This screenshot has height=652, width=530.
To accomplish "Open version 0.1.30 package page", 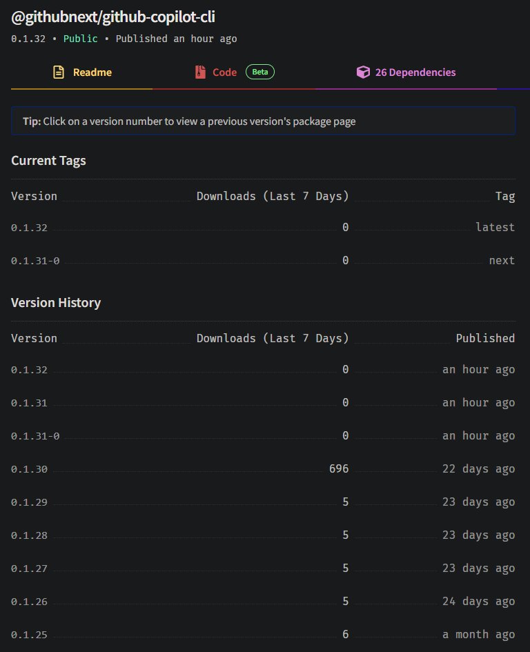I will (29, 469).
